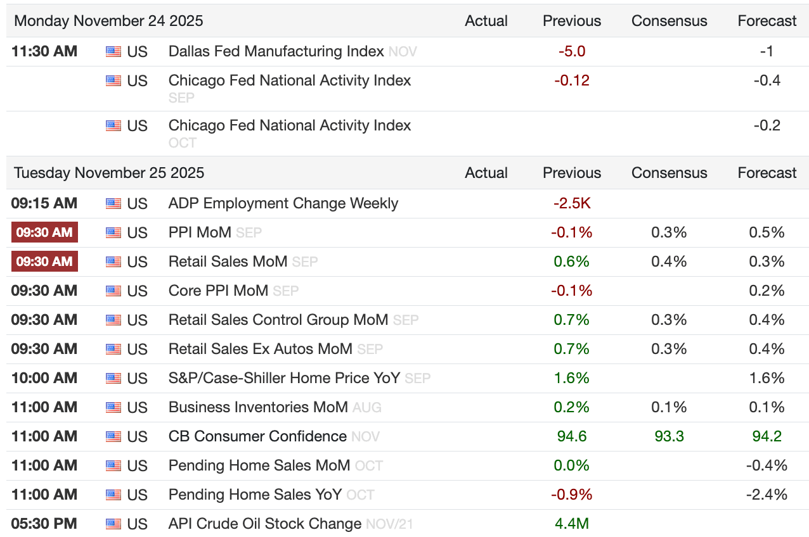
Task: Click the 94.6 previous value for Consumer Confidence
Action: [x=572, y=436]
